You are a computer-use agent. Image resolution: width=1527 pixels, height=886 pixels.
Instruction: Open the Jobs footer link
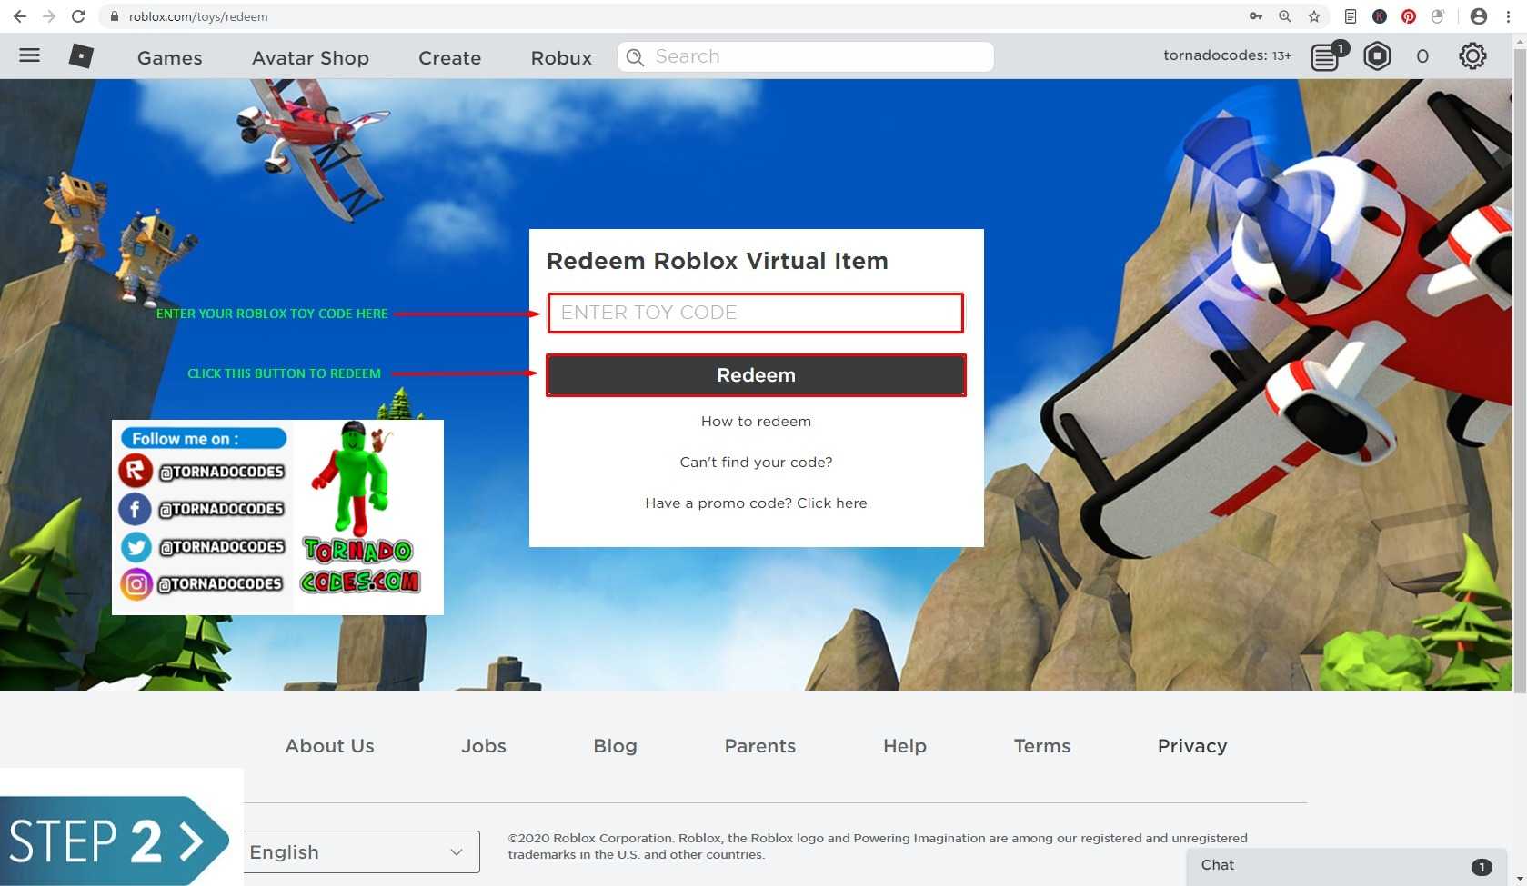(483, 746)
